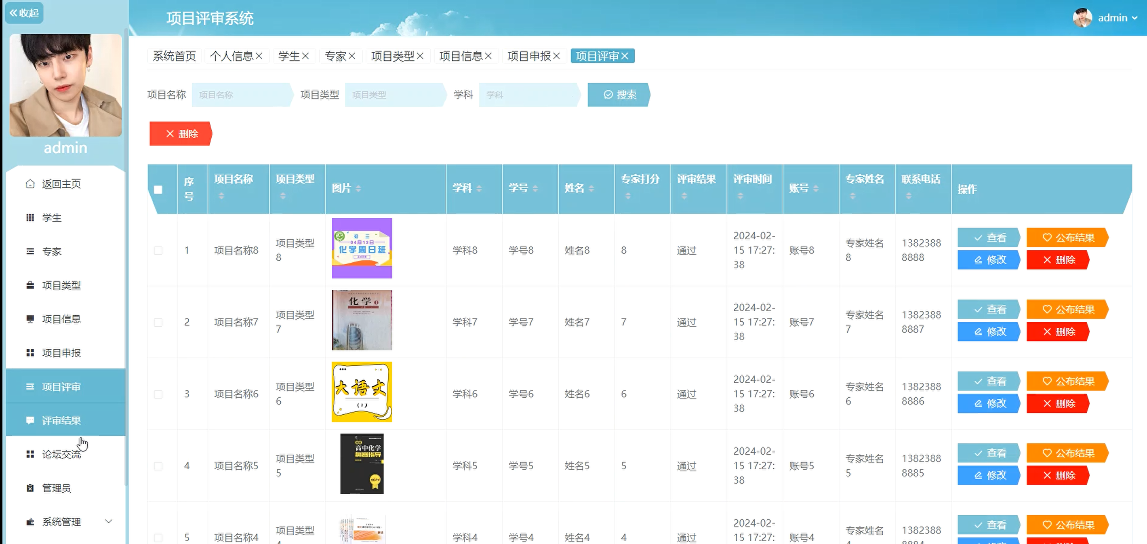Sort by 姓名 column
Screen dimensions: 1147x544
pyautogui.click(x=591, y=188)
